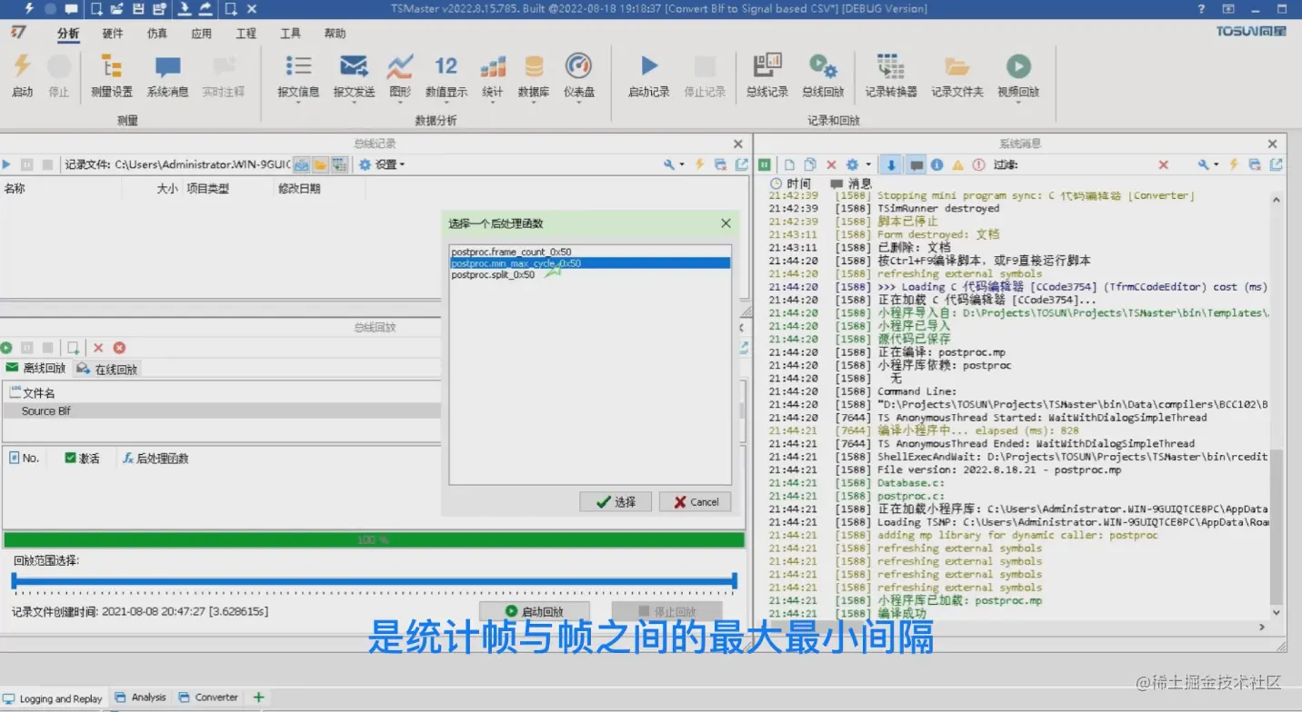1302x712 pixels.
Task: Expand the dropdown arrow under 数值显示
Action: pyautogui.click(x=446, y=103)
